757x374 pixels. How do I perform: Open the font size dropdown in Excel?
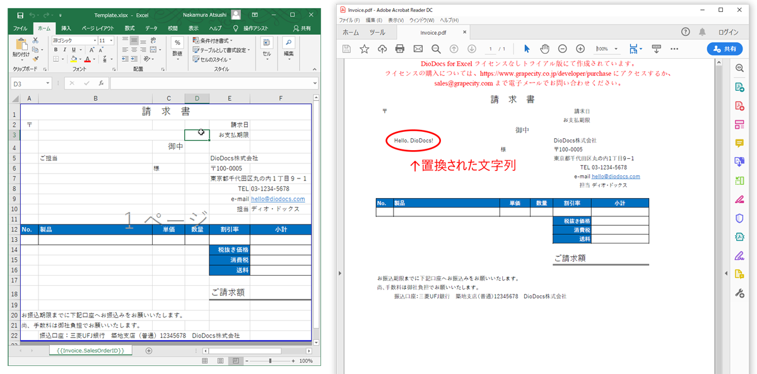click(x=111, y=40)
